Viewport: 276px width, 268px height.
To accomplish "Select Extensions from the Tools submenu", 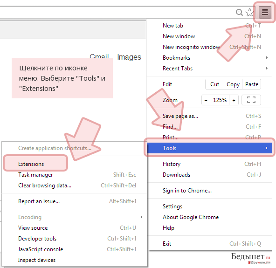I will coord(31,164).
